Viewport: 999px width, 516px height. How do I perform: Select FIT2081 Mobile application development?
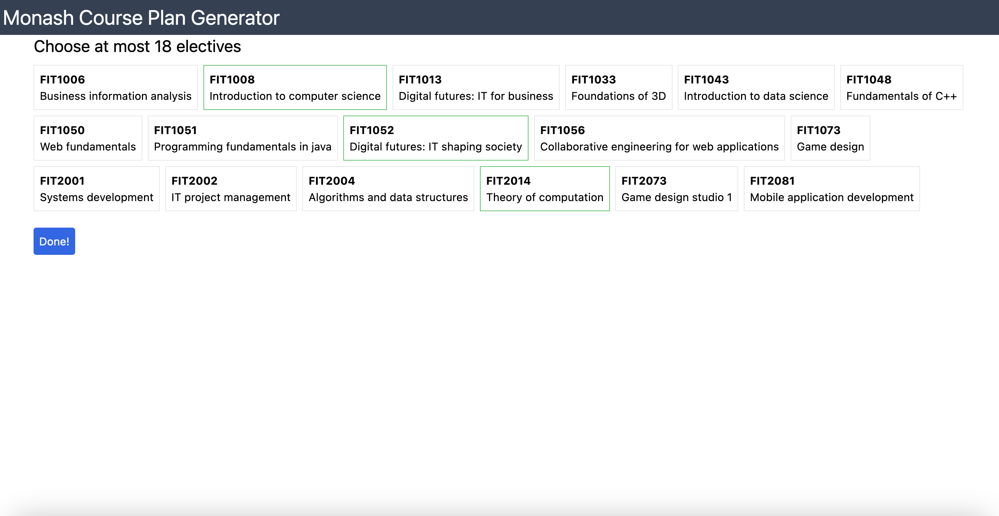coord(831,189)
